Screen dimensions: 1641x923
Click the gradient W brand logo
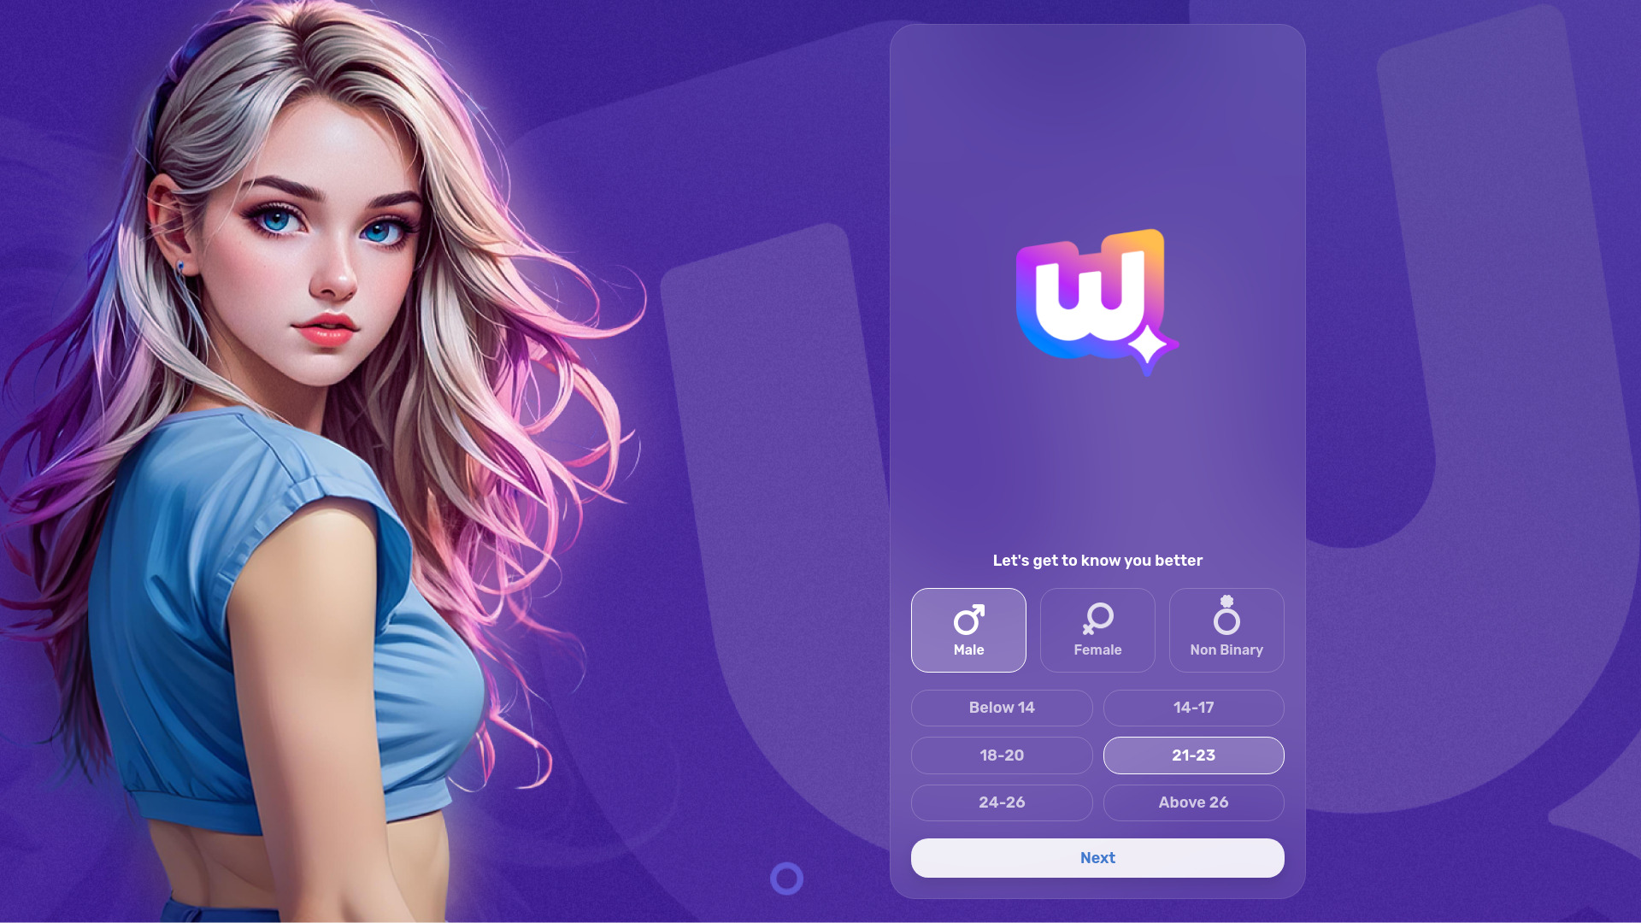tap(1097, 298)
